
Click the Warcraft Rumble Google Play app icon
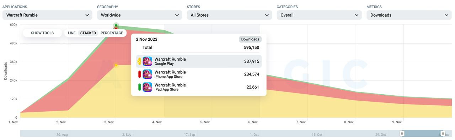pos(147,61)
